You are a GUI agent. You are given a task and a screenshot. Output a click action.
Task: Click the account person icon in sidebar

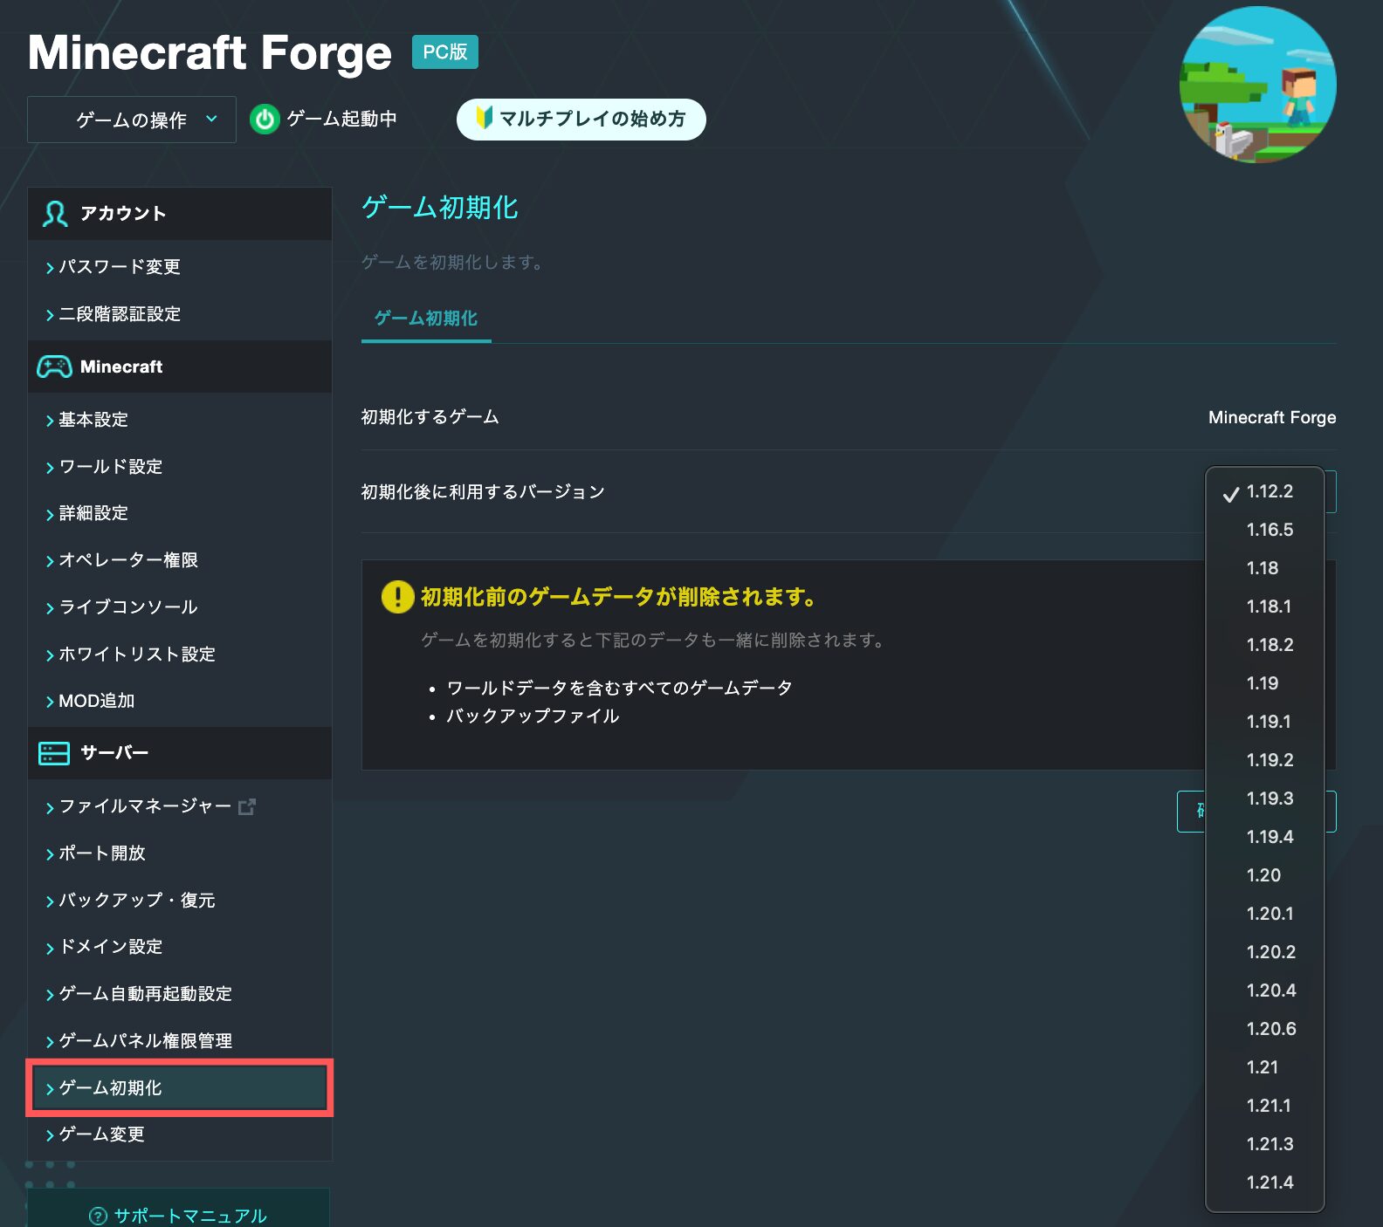pos(55,214)
